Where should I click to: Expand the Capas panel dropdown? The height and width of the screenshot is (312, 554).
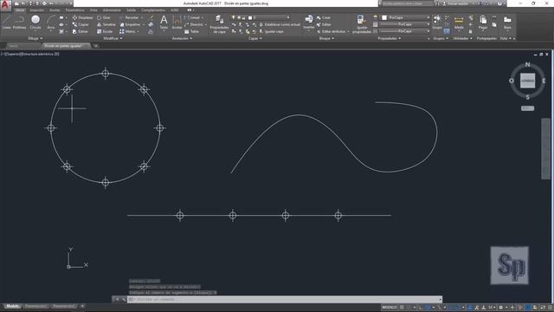[255, 38]
